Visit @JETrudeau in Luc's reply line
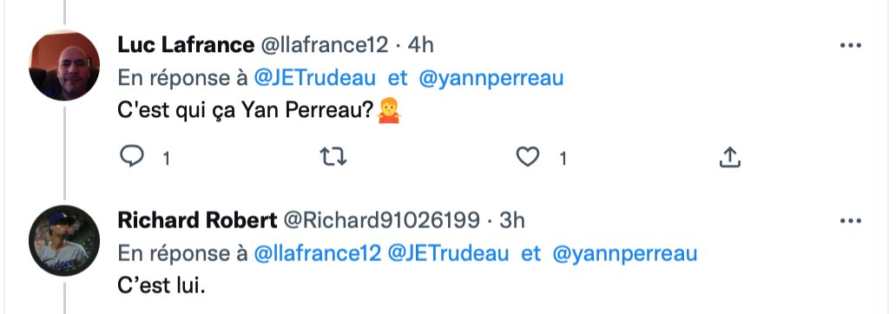This screenshot has height=314, width=896. (314, 78)
